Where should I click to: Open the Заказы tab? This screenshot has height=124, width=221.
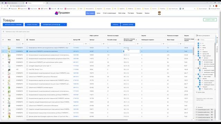147,13
